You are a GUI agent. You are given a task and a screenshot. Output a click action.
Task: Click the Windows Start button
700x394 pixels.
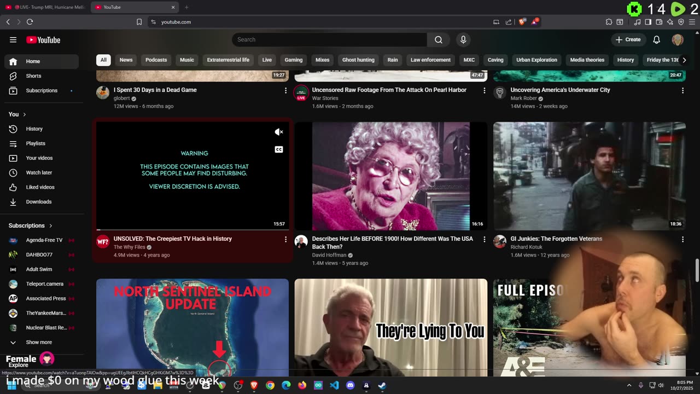[x=11, y=385]
